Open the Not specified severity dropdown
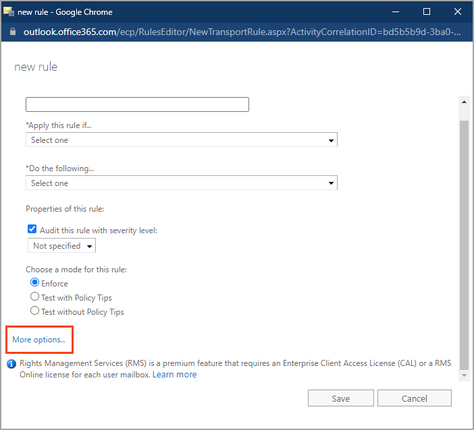The image size is (474, 430). (61, 246)
